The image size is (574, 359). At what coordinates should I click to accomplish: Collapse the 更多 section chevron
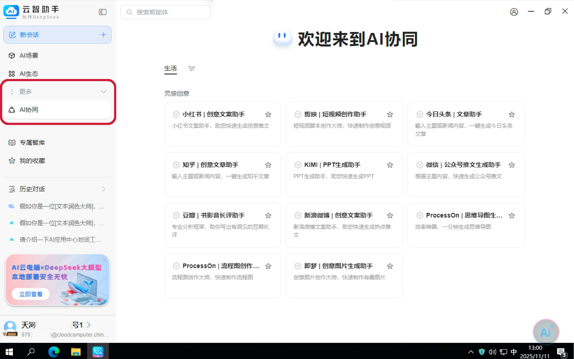[103, 92]
